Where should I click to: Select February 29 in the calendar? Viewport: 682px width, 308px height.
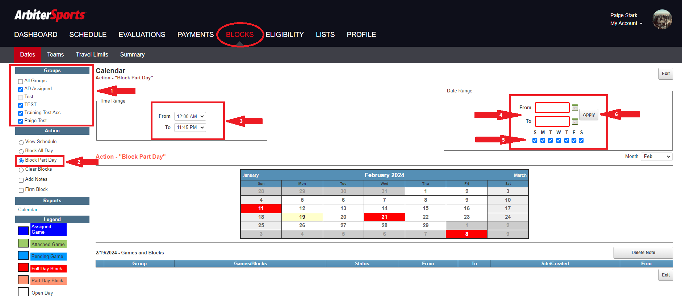(426, 225)
